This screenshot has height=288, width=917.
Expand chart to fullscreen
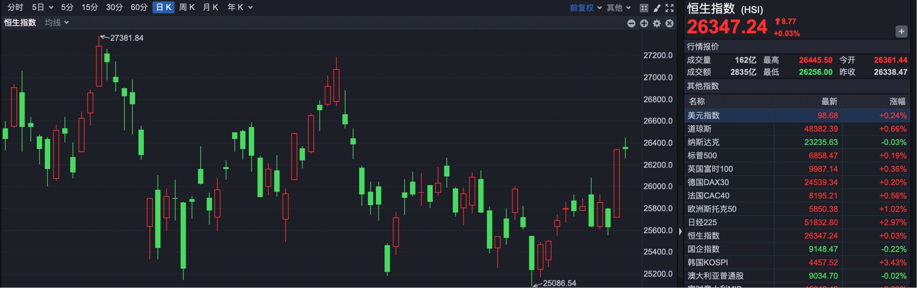tap(670, 8)
